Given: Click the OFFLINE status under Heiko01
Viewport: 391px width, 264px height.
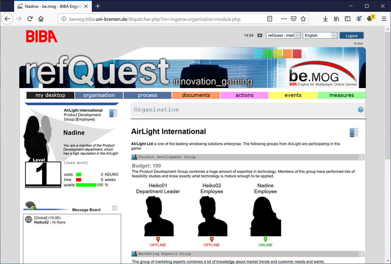Looking at the screenshot, I should tap(158, 245).
